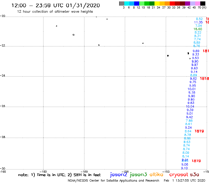Click the wave height value 9.63
The image size is (209, 183).
click(x=194, y=68)
